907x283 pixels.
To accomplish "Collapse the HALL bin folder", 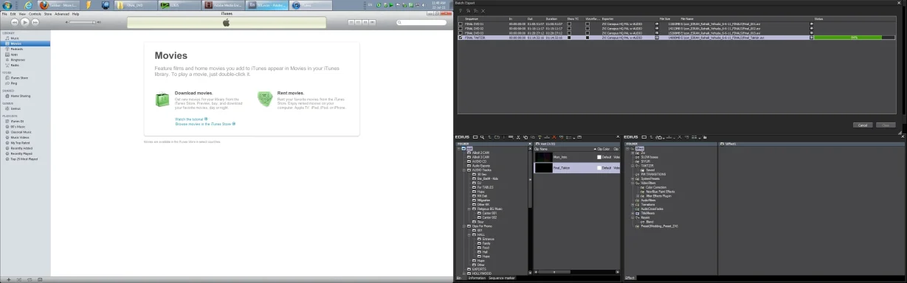I will 469,234.
